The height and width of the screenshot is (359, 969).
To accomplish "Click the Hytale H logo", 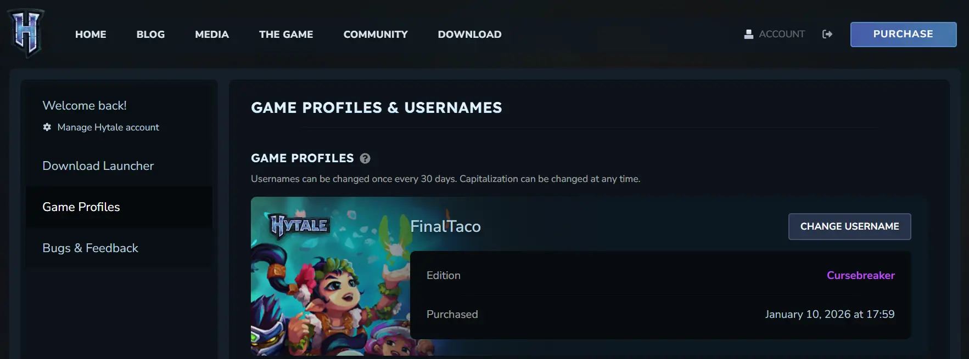I will (26, 33).
